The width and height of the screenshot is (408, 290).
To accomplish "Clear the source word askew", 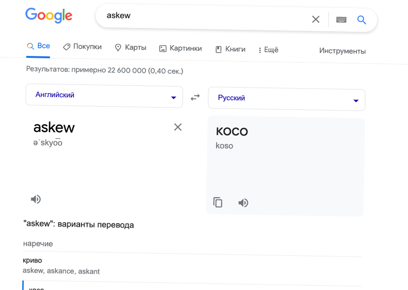I will point(177,127).
